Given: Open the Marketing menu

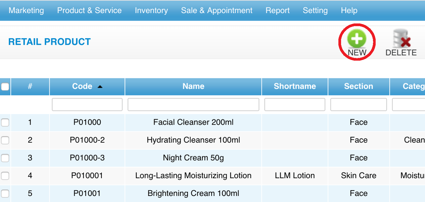Looking at the screenshot, I should point(26,10).
